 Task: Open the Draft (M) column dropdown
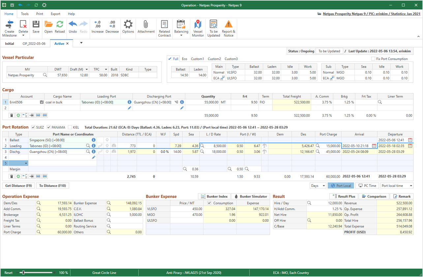pyautogui.click(x=87, y=69)
